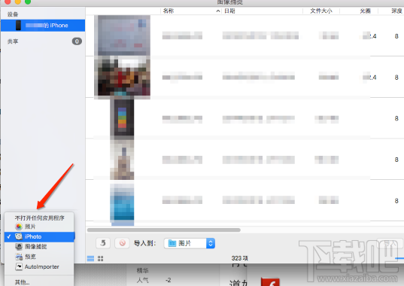
Task: Toggle the sort arrow in 名称 header
Action: (218, 11)
